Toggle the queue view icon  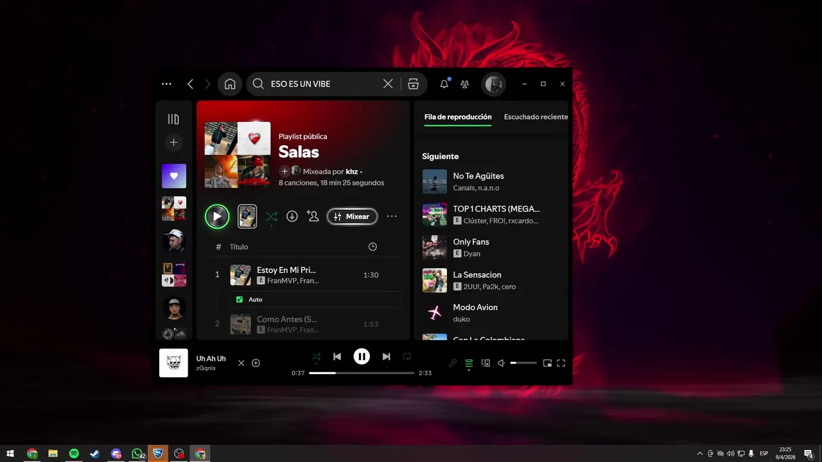[469, 363]
